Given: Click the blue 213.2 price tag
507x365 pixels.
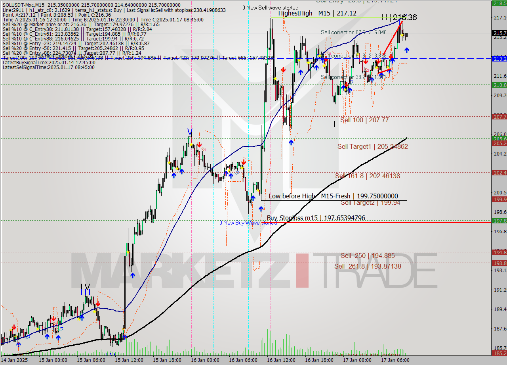Looking at the screenshot, I should click(x=499, y=59).
